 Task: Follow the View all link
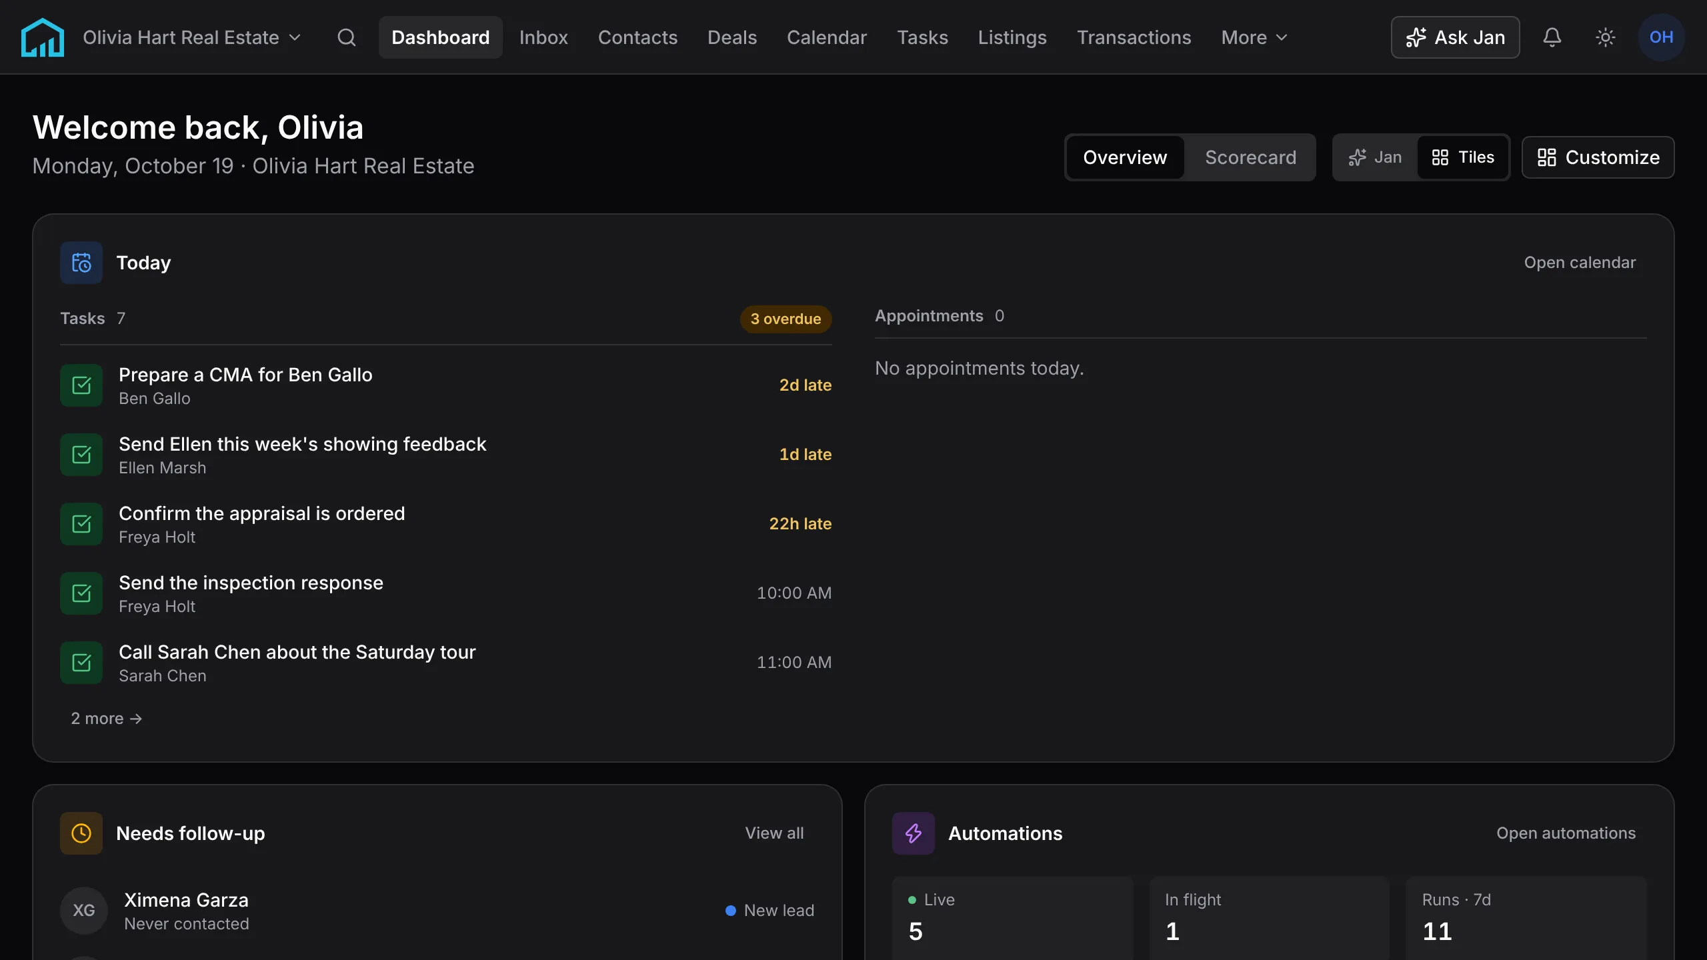[774, 833]
